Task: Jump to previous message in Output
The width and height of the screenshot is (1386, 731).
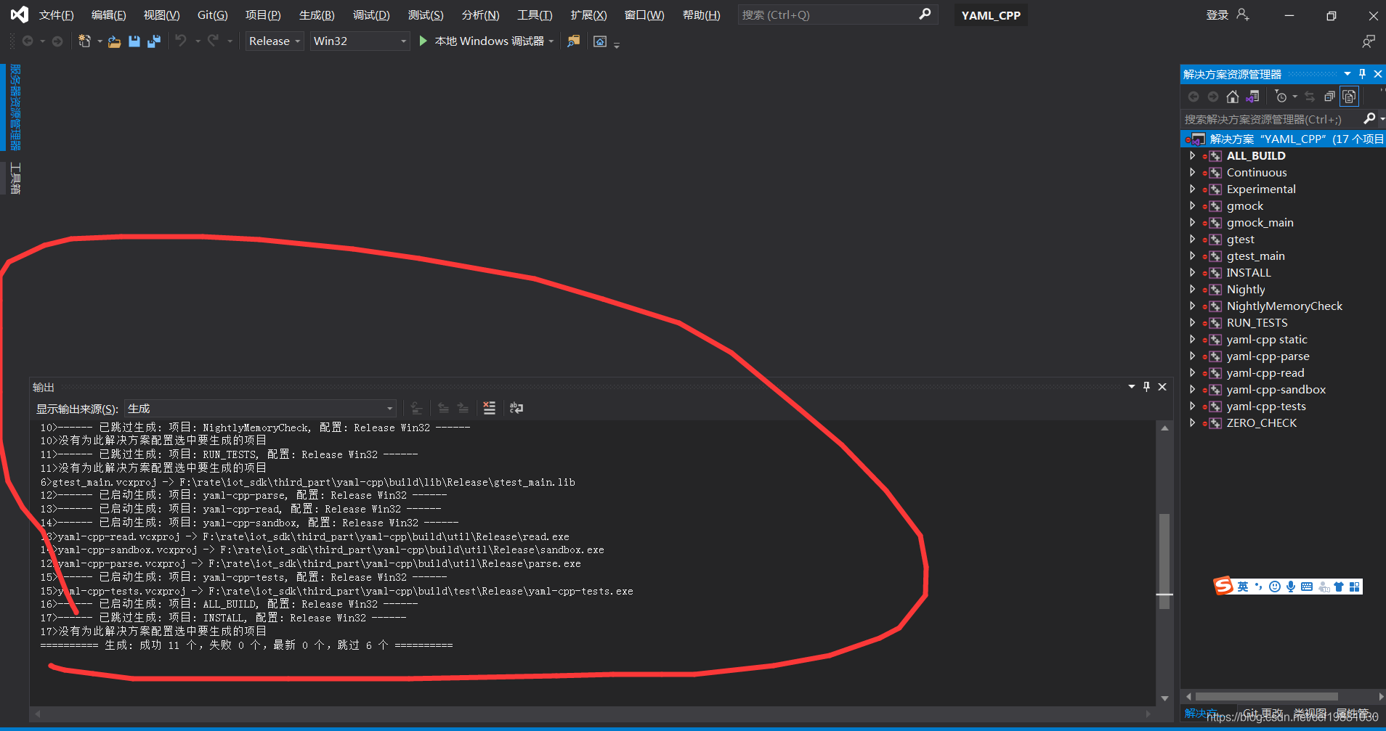Action: pos(444,408)
